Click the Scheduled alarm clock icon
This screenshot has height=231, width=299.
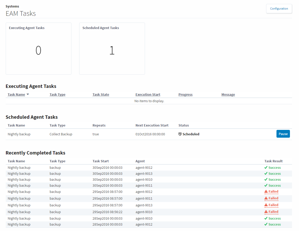click(x=180, y=134)
